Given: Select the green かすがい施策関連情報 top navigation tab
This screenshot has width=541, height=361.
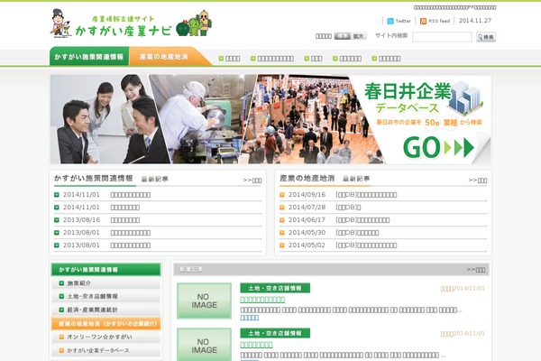Looking at the screenshot, I should pos(89,56).
